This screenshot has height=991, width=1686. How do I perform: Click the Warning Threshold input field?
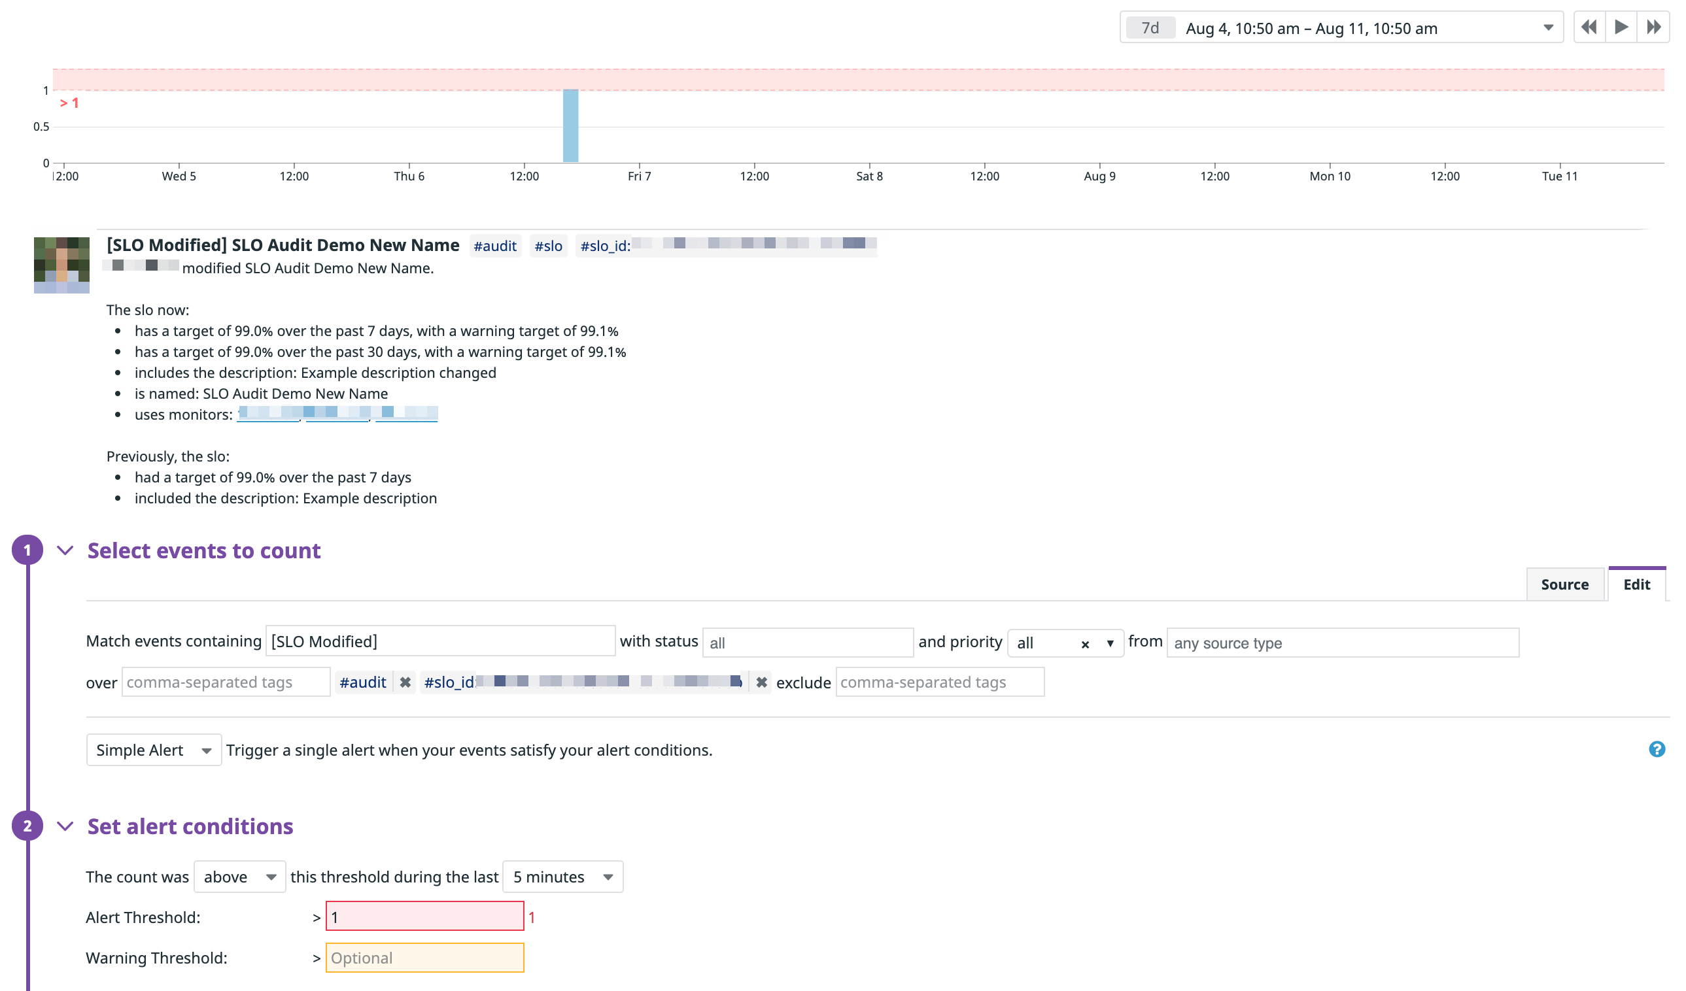[x=424, y=958]
